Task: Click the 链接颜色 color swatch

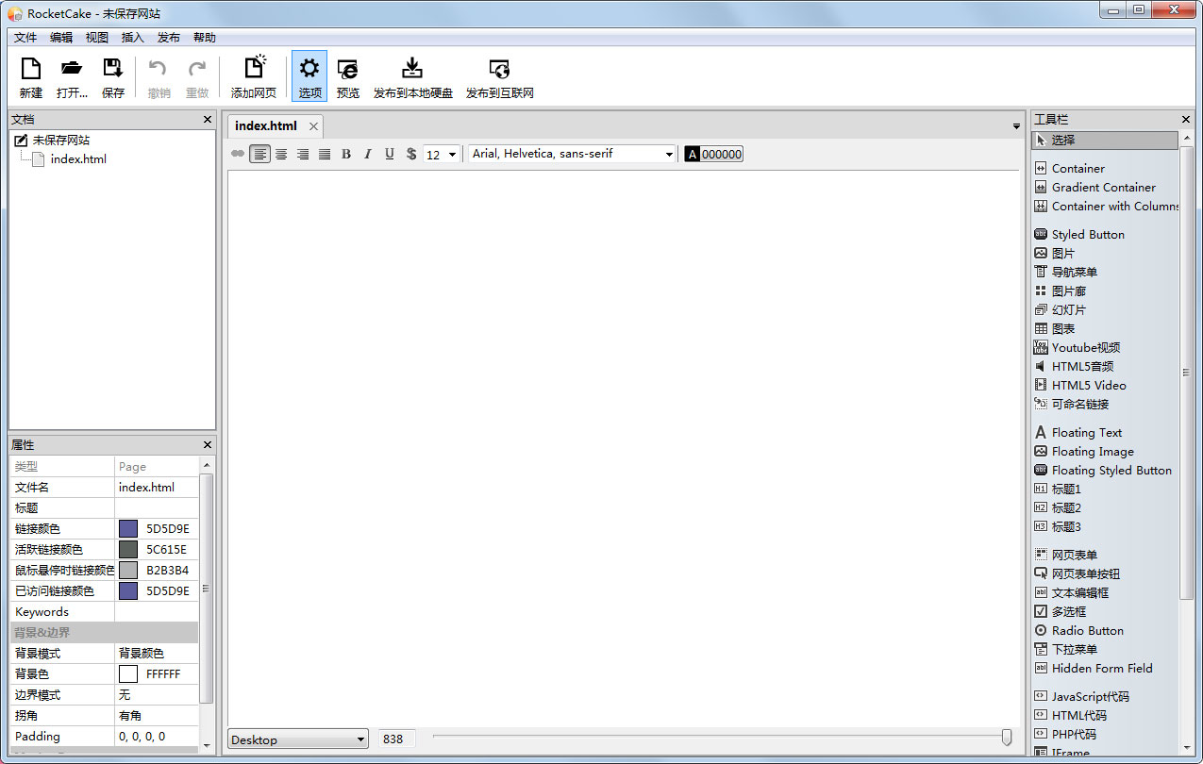Action: (128, 528)
